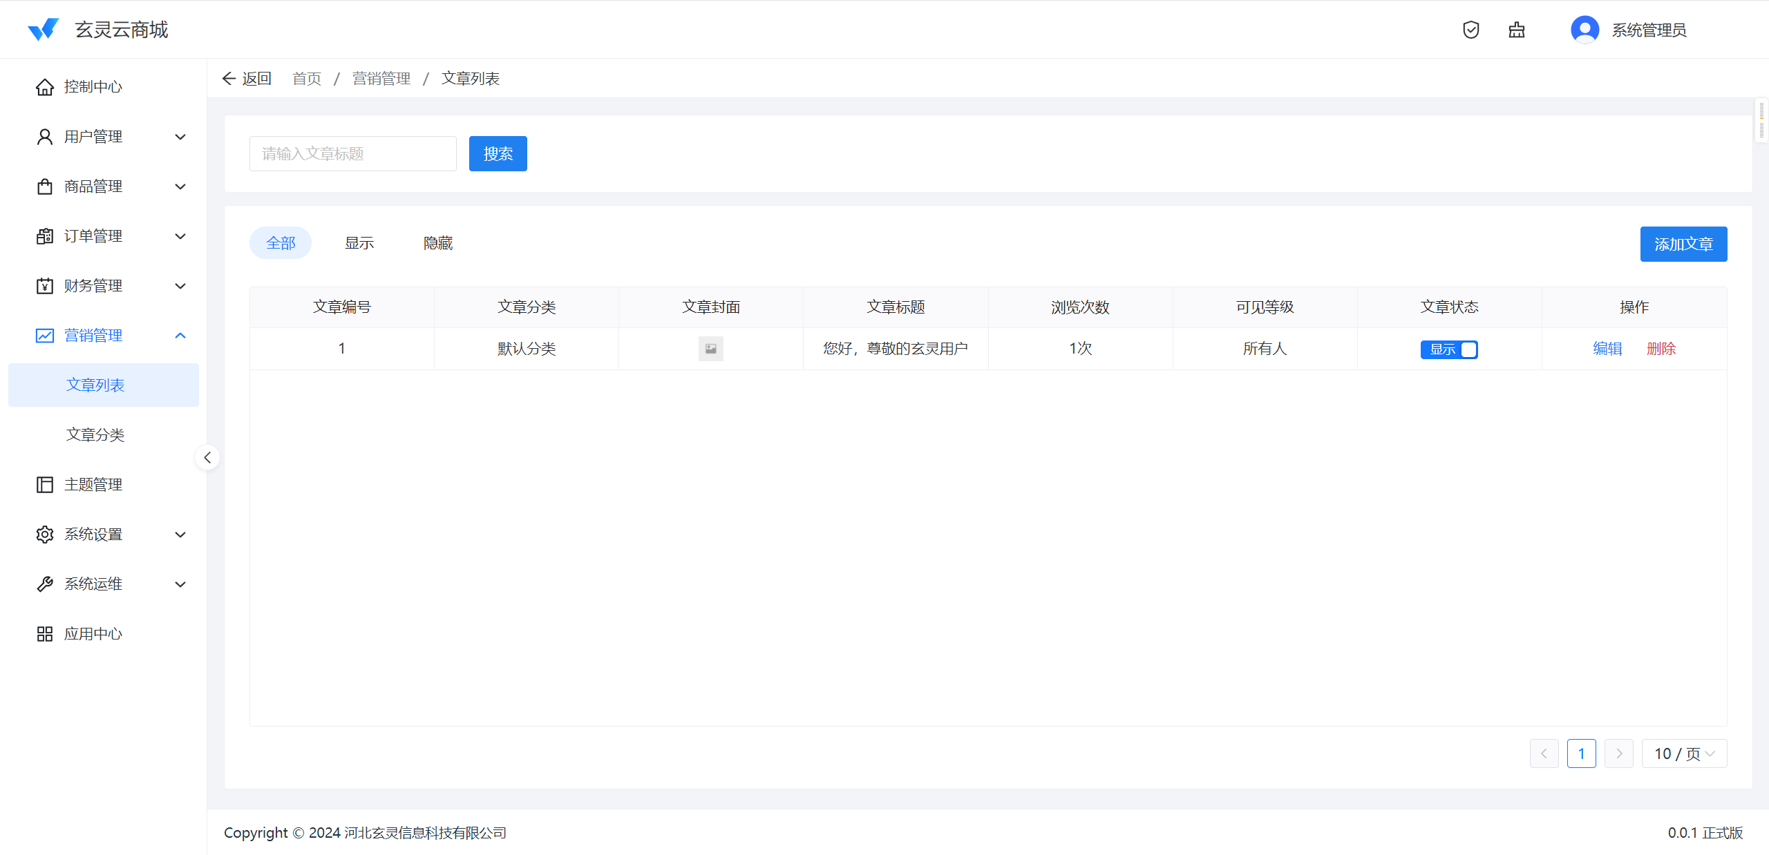Viewport: 1769px width, 855px height.
Task: Click the clear-cache broom icon in header
Action: [x=1516, y=30]
